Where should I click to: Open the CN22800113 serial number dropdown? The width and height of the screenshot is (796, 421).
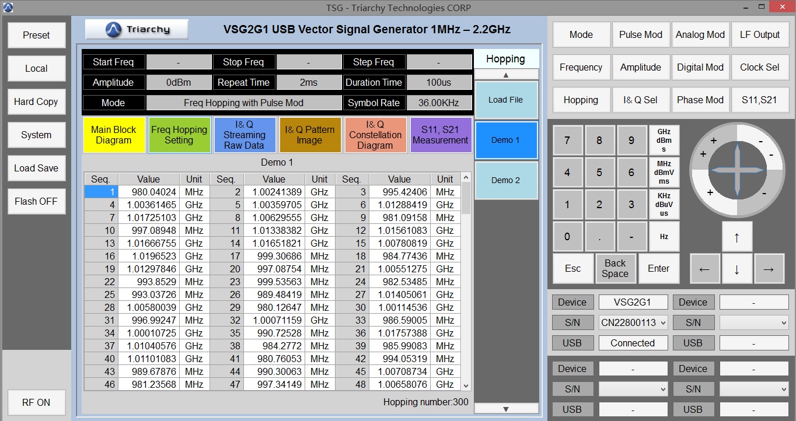[633, 322]
